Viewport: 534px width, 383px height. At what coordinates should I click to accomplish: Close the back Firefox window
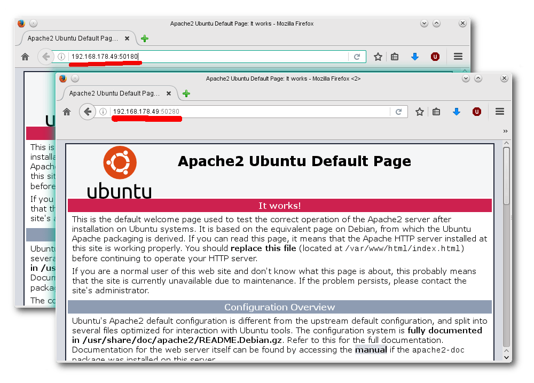point(462,23)
